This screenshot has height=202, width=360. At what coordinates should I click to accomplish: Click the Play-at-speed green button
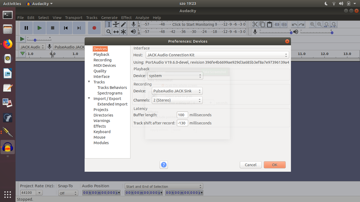click(22, 39)
